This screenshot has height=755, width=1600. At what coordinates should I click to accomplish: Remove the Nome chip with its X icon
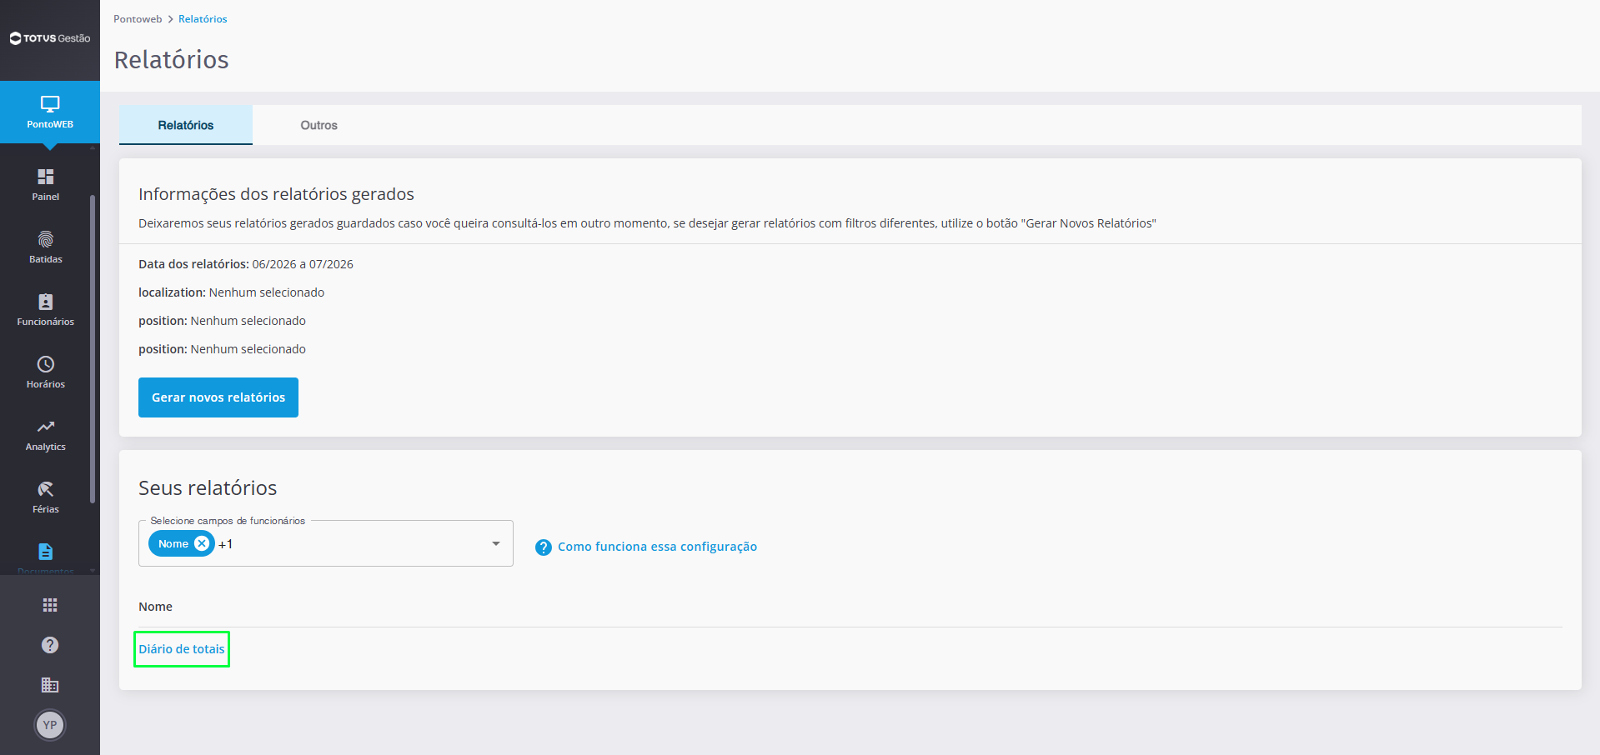point(202,543)
